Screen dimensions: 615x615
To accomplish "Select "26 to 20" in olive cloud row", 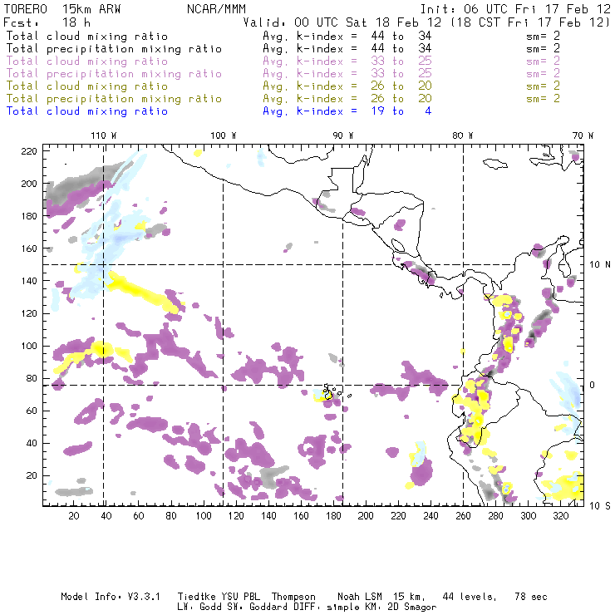I will pyautogui.click(x=401, y=86).
